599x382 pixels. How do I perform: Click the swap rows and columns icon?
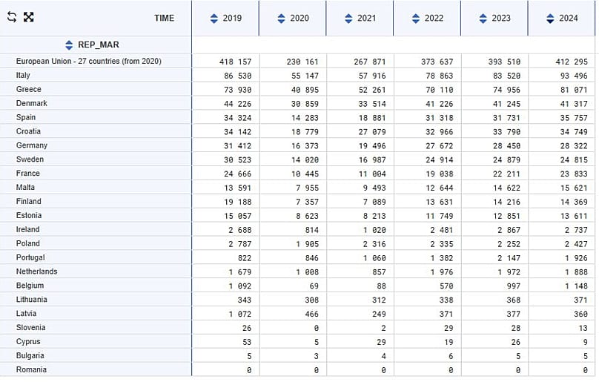click(11, 17)
